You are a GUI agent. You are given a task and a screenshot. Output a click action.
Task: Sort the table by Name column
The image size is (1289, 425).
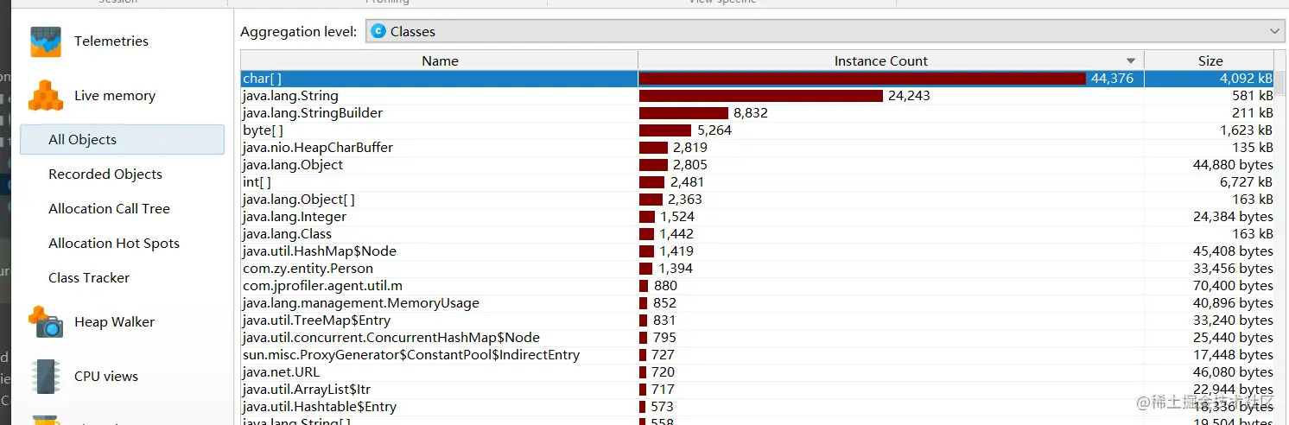[x=440, y=60]
